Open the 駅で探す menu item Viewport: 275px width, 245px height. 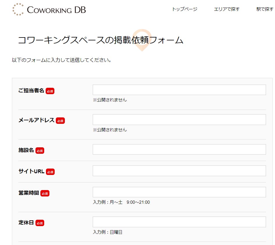(265, 9)
